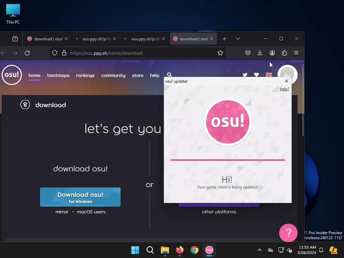Open a new browser tab
The image size is (344, 258).
coord(224,39)
